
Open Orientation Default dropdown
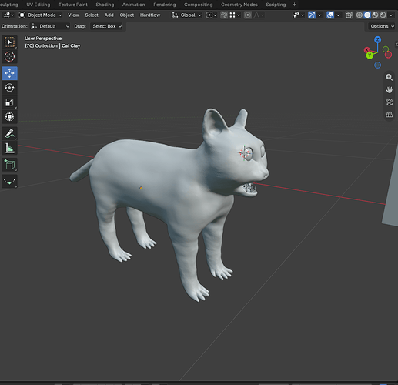point(50,26)
